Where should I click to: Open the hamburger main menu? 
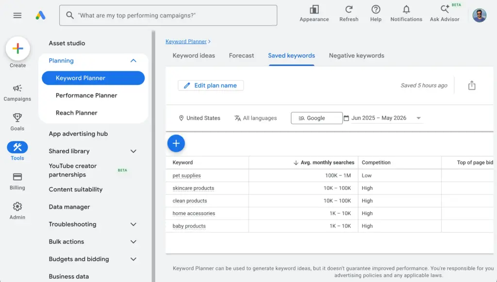point(17,15)
